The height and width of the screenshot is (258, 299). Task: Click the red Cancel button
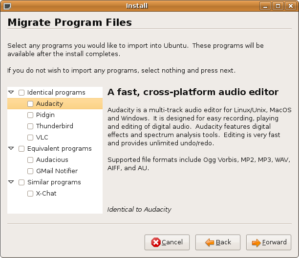point(167,242)
